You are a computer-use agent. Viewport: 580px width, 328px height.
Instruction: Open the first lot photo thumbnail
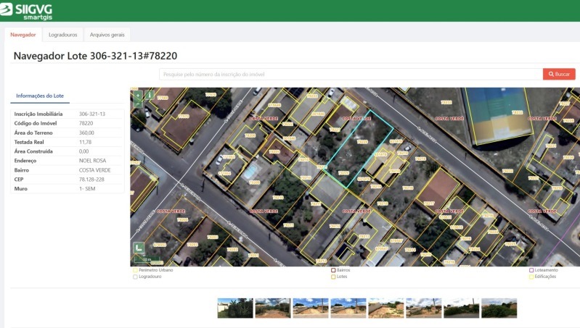tap(235, 308)
